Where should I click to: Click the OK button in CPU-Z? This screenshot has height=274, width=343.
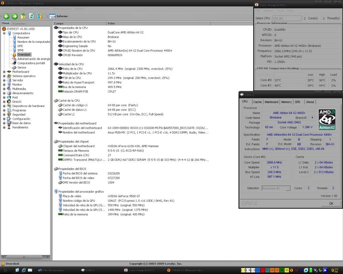(331, 203)
